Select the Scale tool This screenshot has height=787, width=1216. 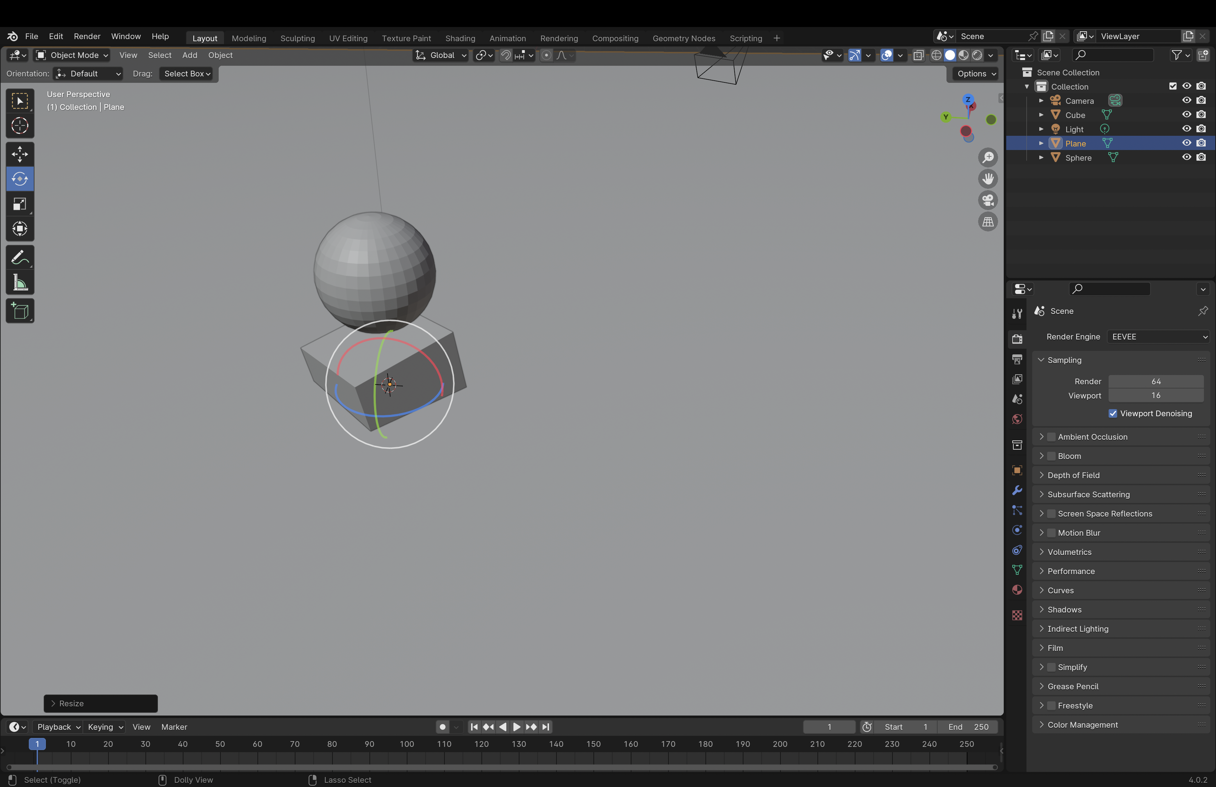click(x=20, y=204)
